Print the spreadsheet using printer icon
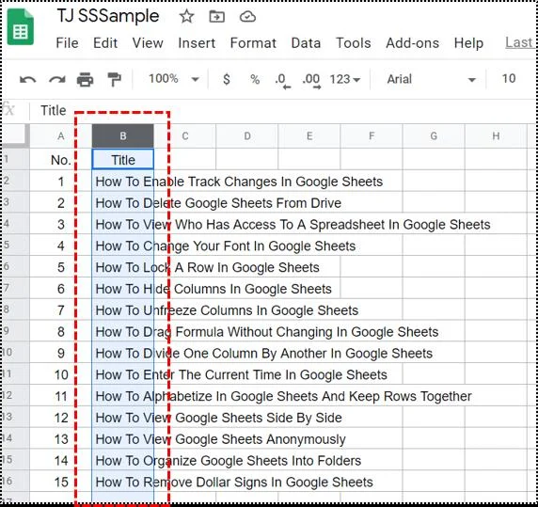538x507 pixels. point(85,80)
